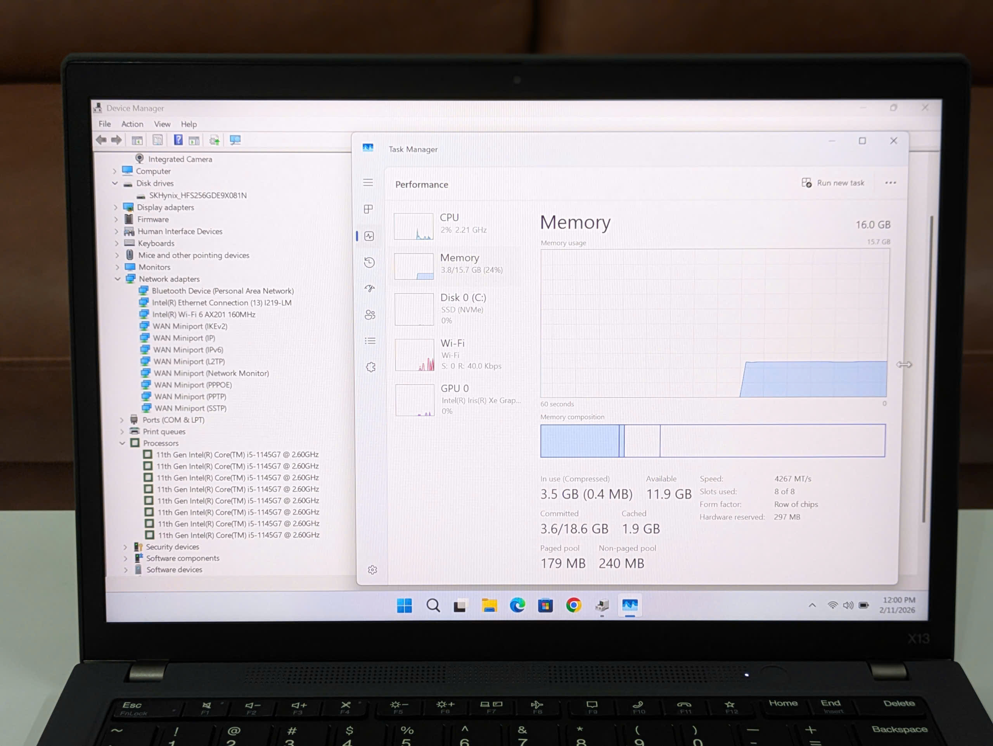Open the View menu
This screenshot has height=746, width=993.
162,124
